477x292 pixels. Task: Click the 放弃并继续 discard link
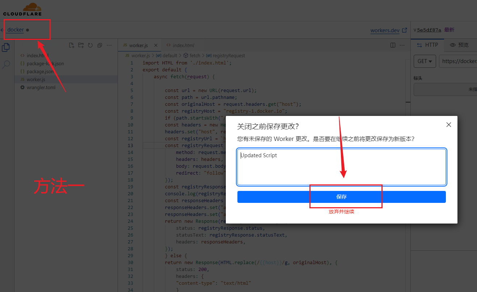pos(341,212)
